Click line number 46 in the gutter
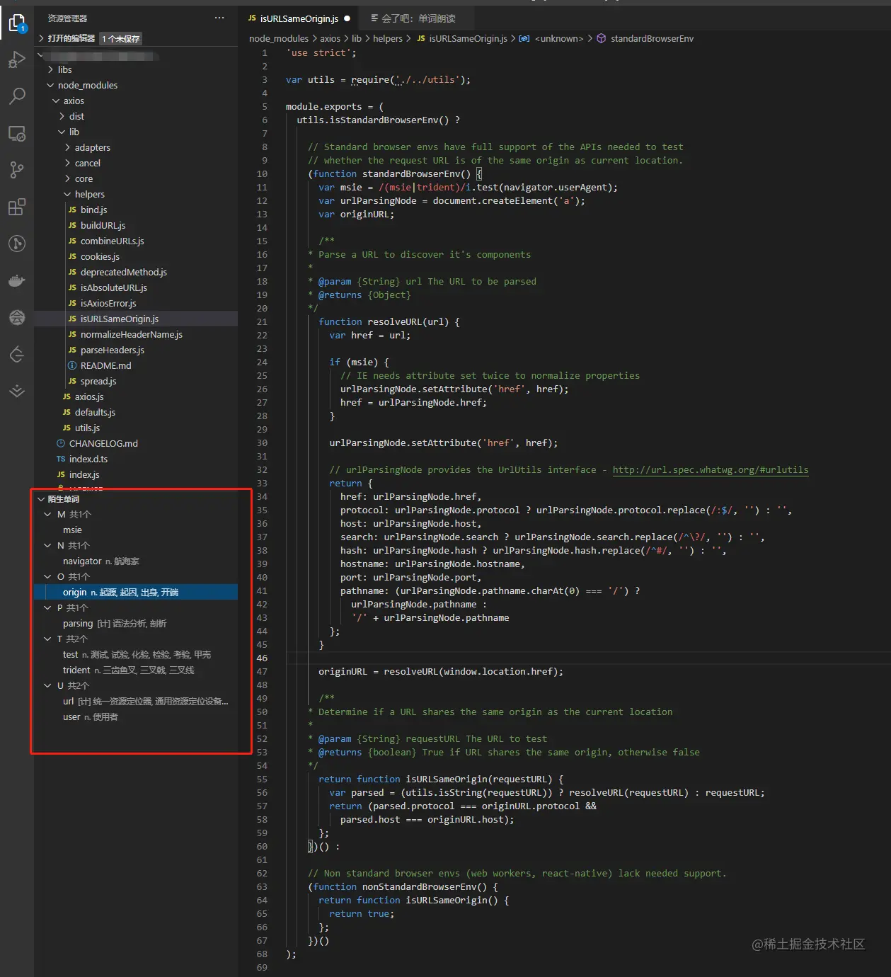This screenshot has width=891, height=977. (x=262, y=658)
